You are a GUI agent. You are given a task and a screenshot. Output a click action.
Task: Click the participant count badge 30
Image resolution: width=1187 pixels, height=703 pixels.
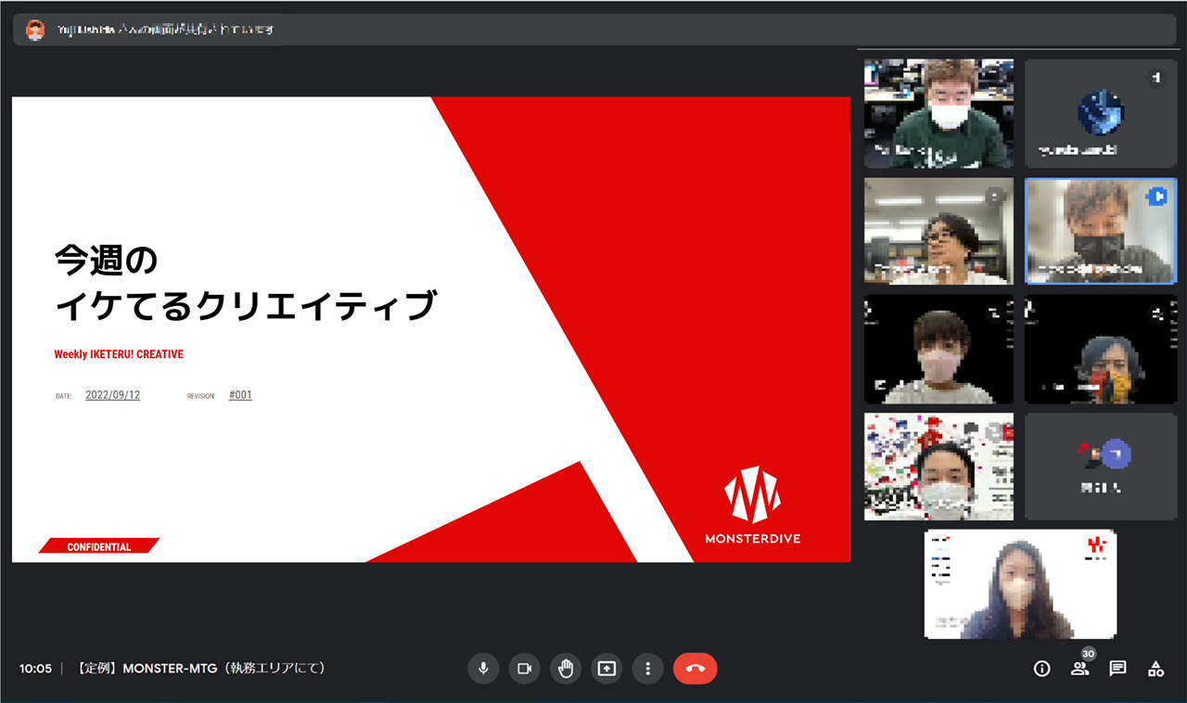(1088, 654)
